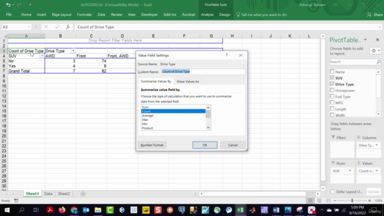Screen dimensions: 384x216
Task: Expand the formula bar chevron
Action: click(x=380, y=27)
